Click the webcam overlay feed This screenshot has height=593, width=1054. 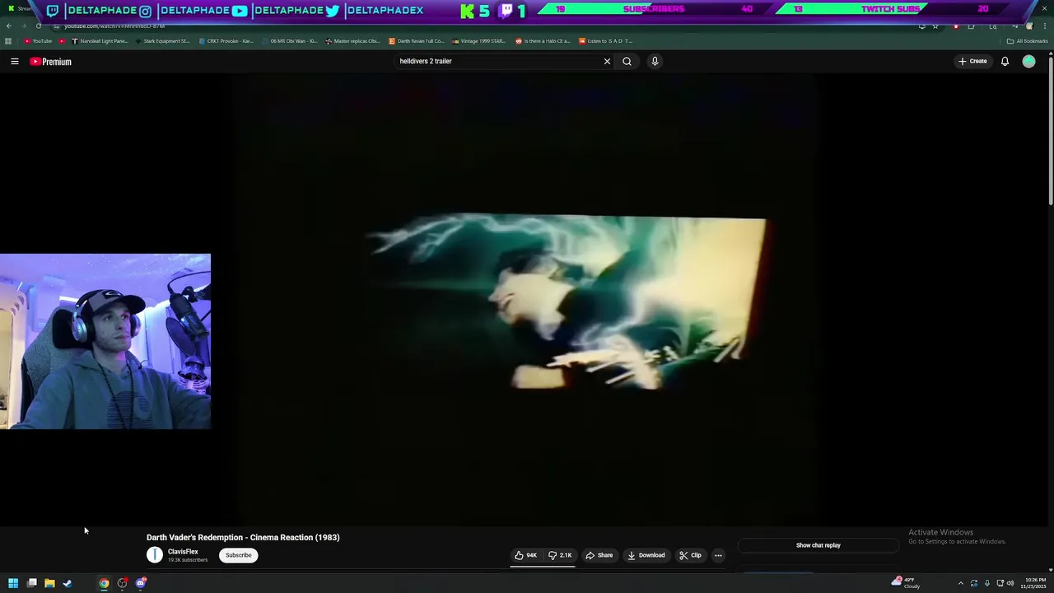pyautogui.click(x=105, y=341)
